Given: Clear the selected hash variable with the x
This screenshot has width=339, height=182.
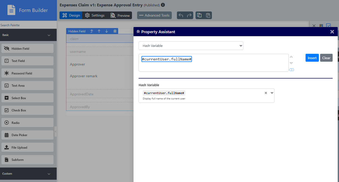Looking at the screenshot, I should click(266, 93).
